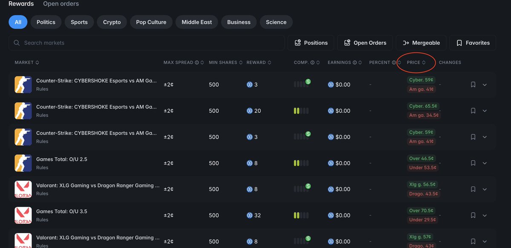Filter markets by Politics

point(46,22)
